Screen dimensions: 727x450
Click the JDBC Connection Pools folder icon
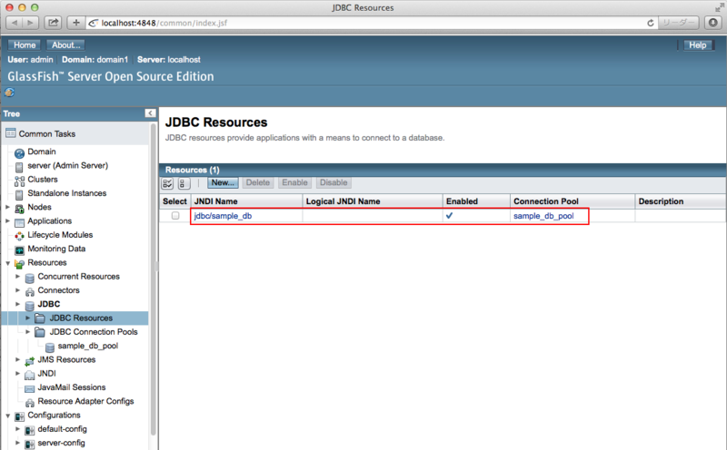pyautogui.click(x=40, y=332)
